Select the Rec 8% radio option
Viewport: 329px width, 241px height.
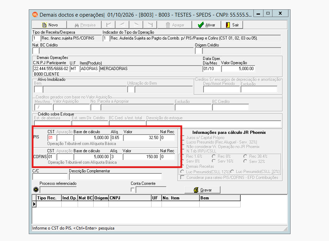(x=214, y=156)
